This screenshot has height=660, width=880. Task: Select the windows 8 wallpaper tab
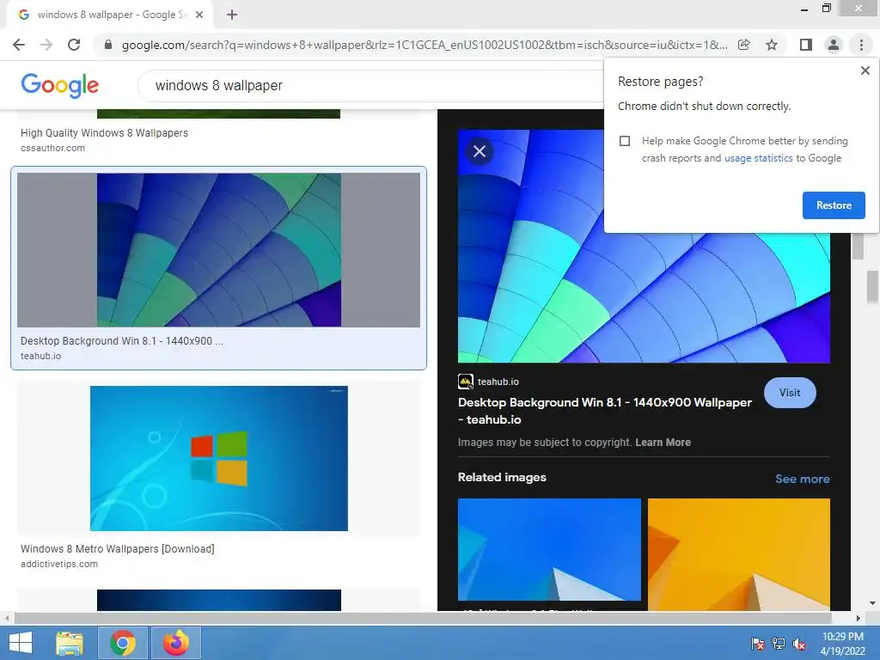click(x=110, y=15)
